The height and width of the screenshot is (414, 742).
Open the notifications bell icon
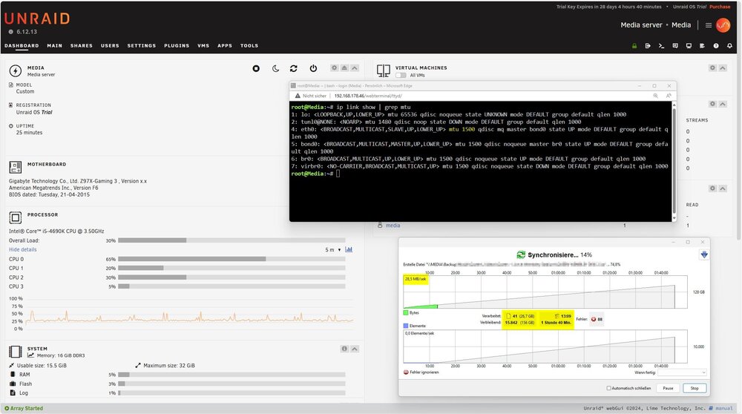[x=729, y=46]
